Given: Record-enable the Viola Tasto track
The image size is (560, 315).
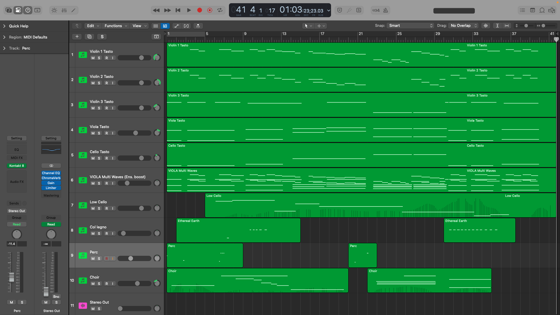Looking at the screenshot, I should [107, 133].
